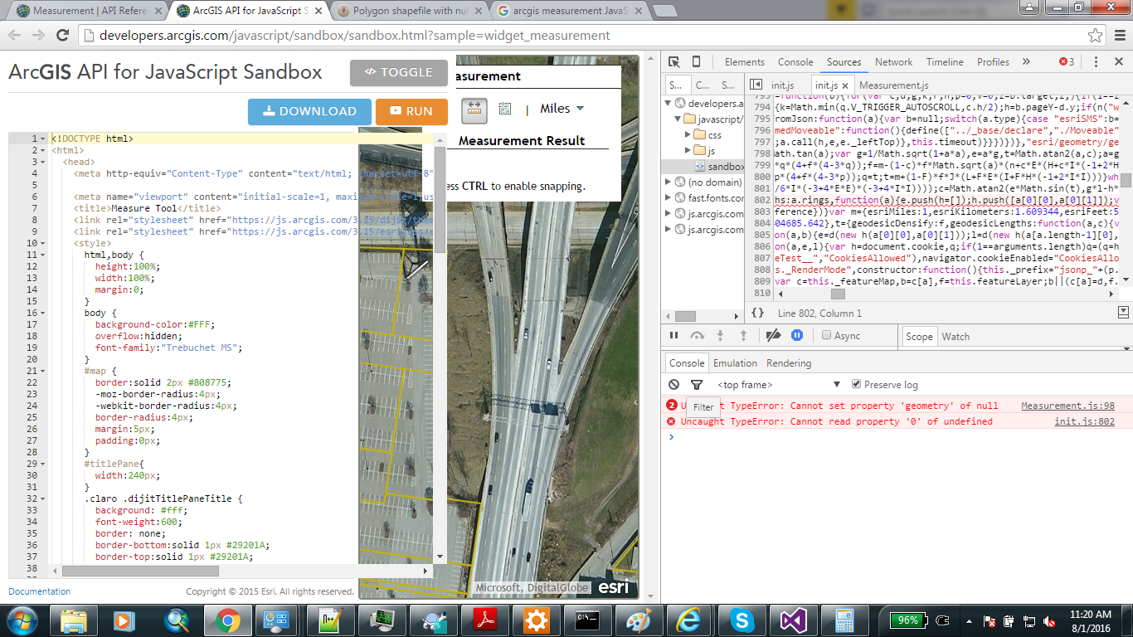This screenshot has width=1133, height=637.
Task: Switch to the Watch pane tab
Action: click(956, 336)
